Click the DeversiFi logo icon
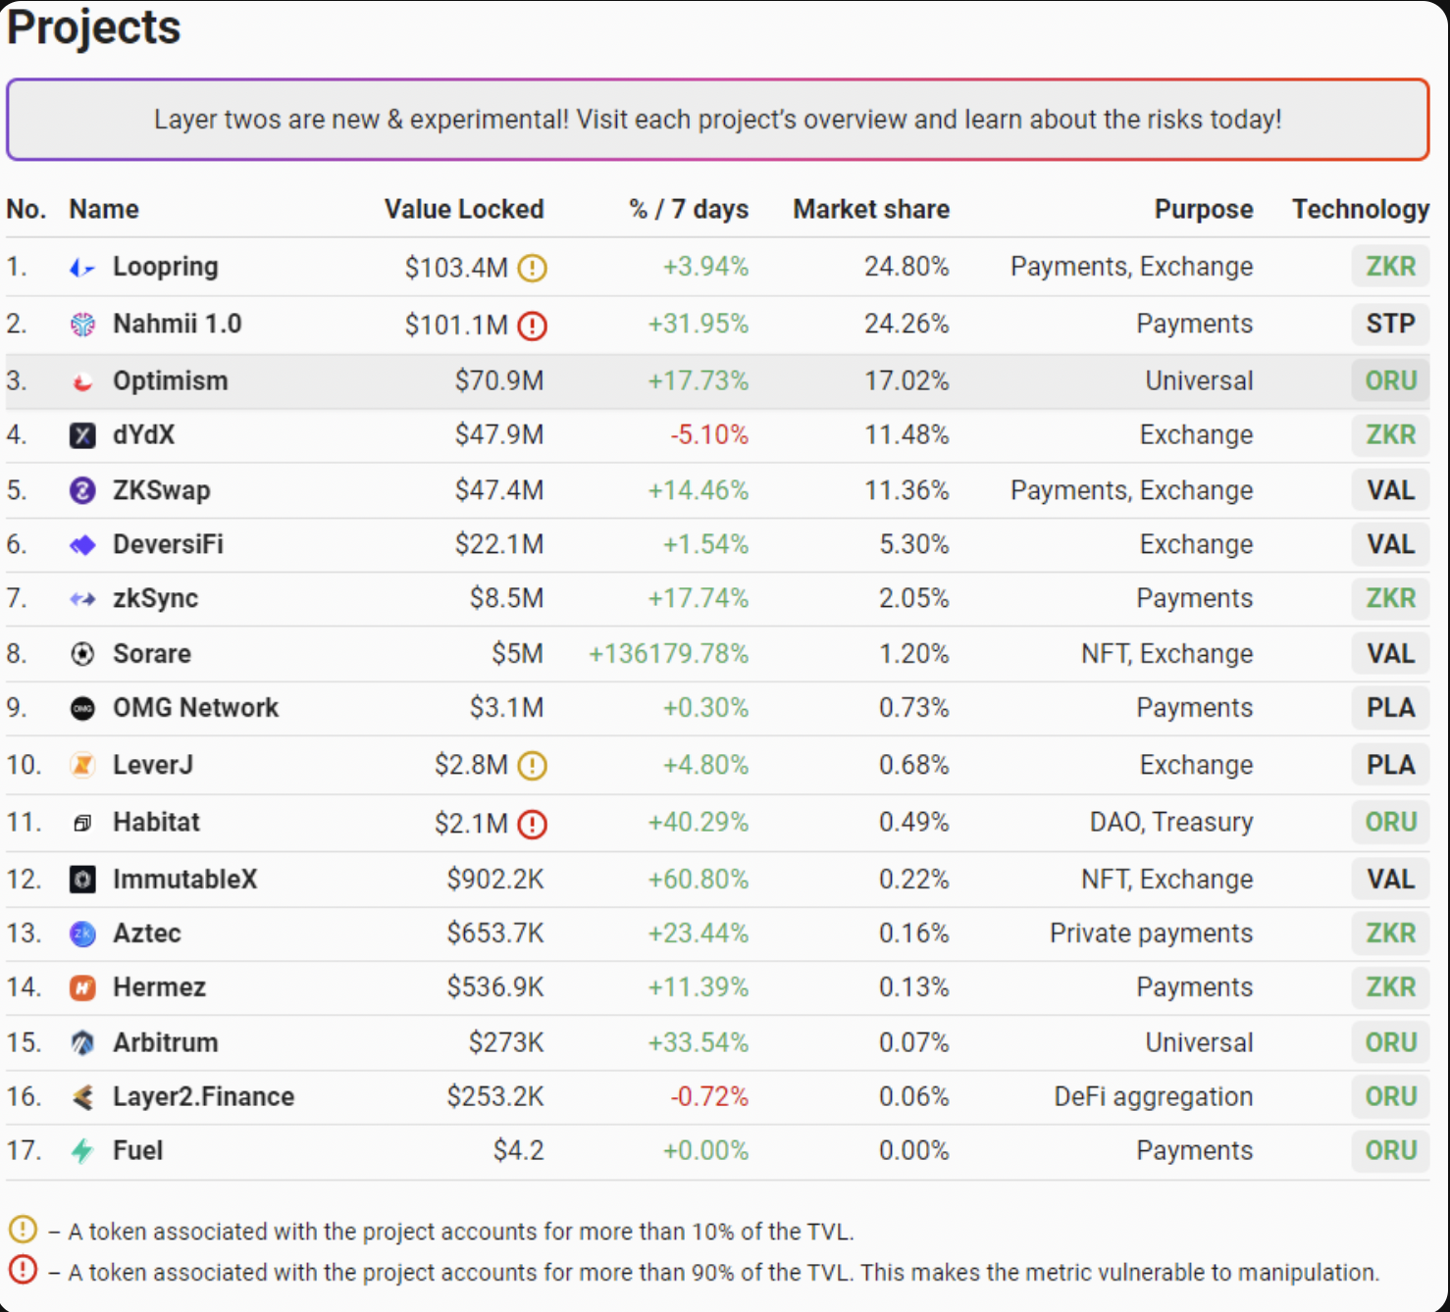 pos(82,545)
